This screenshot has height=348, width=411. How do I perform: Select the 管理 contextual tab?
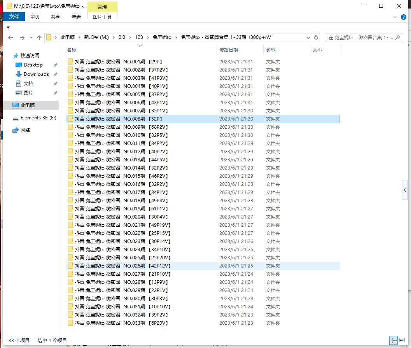[x=102, y=7]
